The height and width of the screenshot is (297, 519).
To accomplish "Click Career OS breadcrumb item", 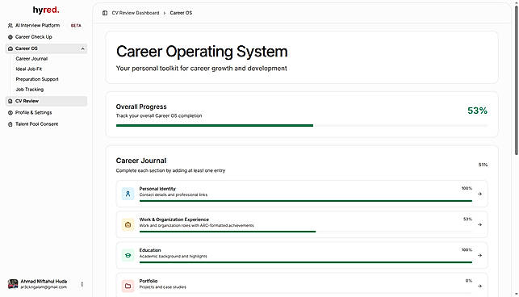I will tap(181, 13).
